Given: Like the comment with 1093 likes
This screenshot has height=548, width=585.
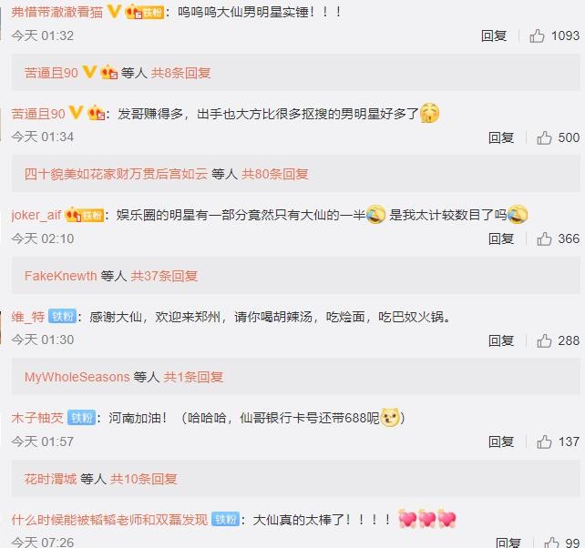Looking at the screenshot, I should click(x=537, y=36).
